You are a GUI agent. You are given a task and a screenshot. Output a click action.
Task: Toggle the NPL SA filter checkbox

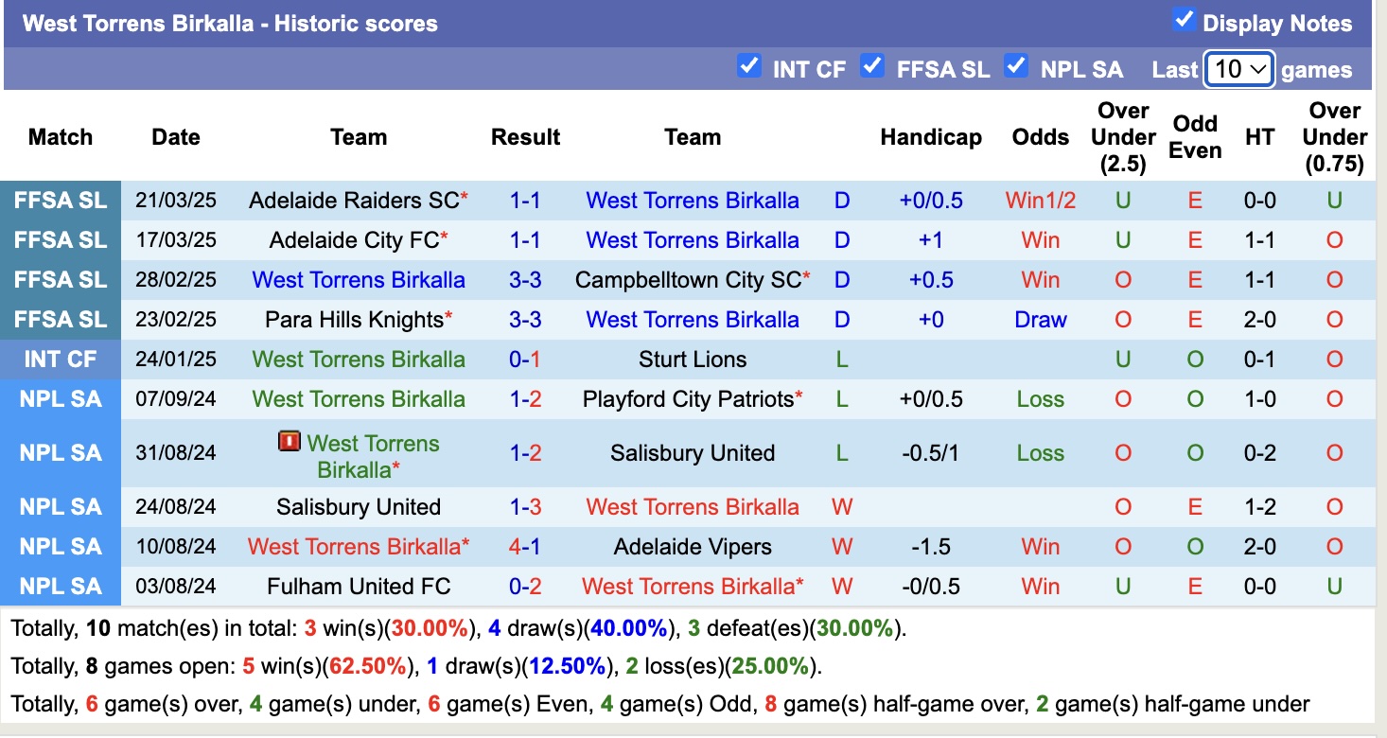click(x=1016, y=66)
